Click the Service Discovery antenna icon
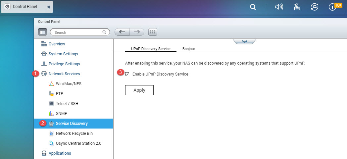This screenshot has width=347, height=159. [51, 124]
